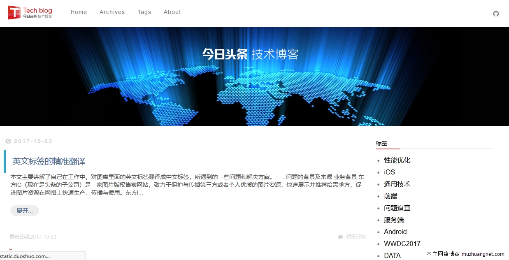The width and height of the screenshot is (509, 260).
Task: Open the iOS tag
Action: click(389, 172)
